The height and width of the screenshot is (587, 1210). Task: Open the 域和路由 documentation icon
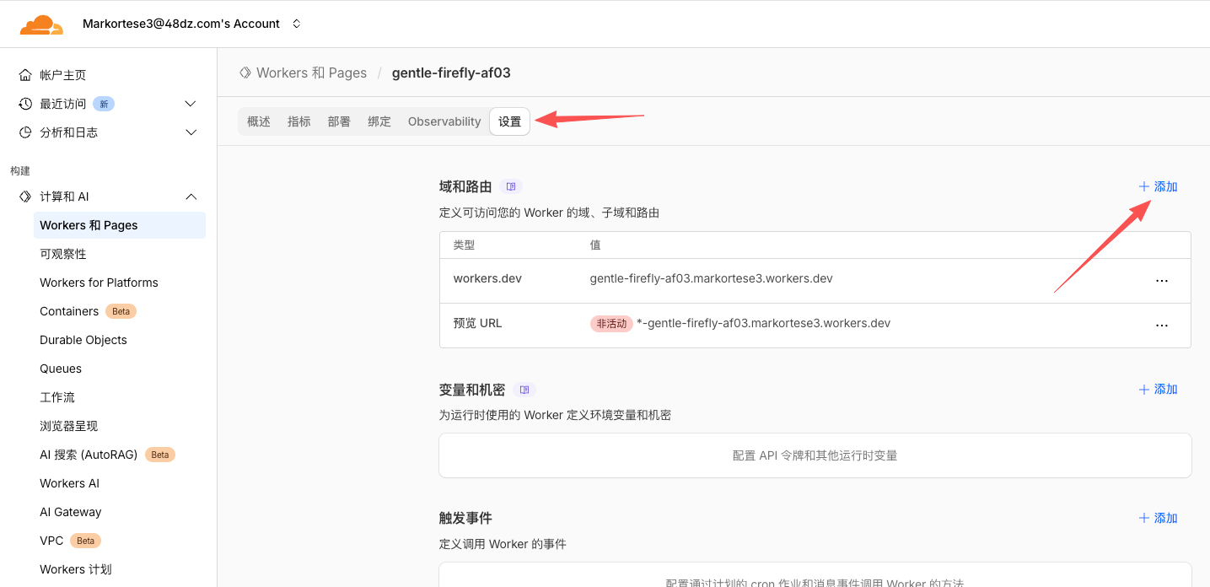pyautogui.click(x=511, y=186)
